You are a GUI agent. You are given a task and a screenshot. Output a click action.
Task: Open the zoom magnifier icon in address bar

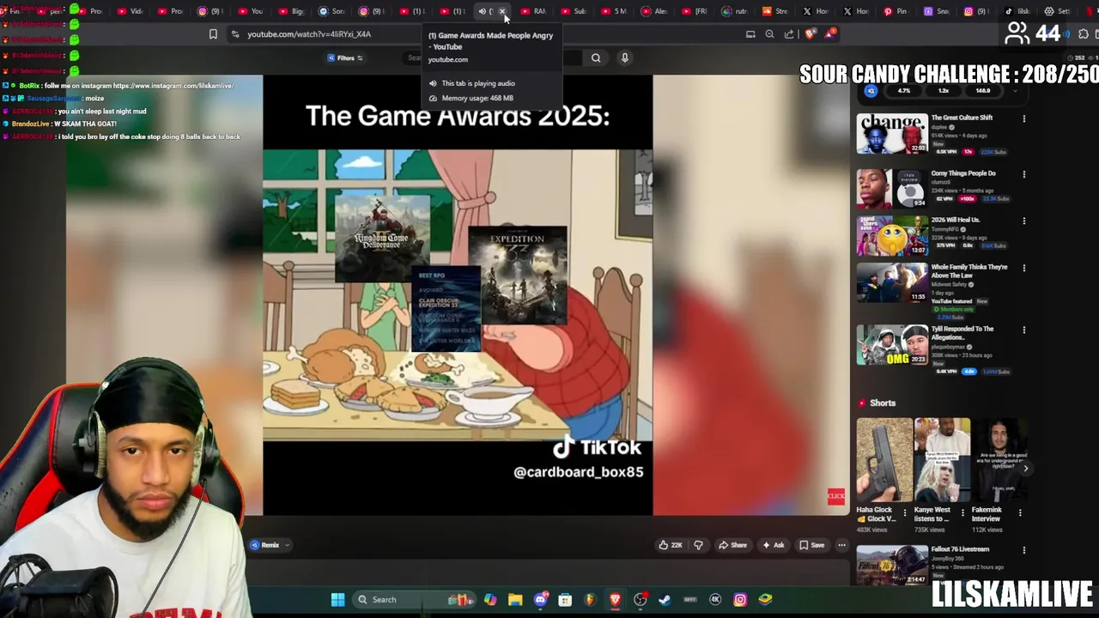tap(769, 34)
